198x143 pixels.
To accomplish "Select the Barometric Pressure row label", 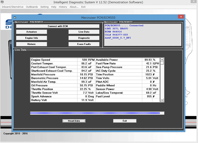I will tap(45, 78).
